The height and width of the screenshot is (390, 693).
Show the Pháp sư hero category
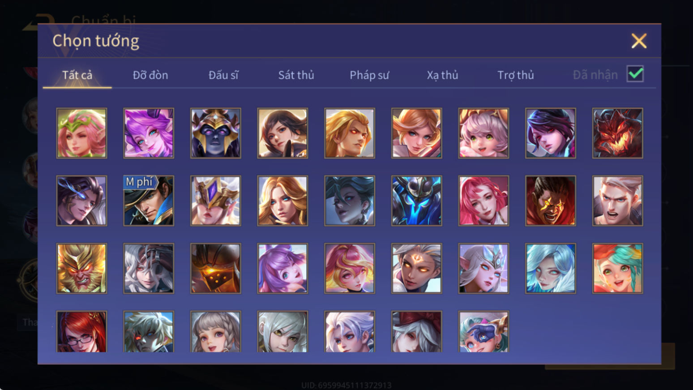pyautogui.click(x=369, y=75)
